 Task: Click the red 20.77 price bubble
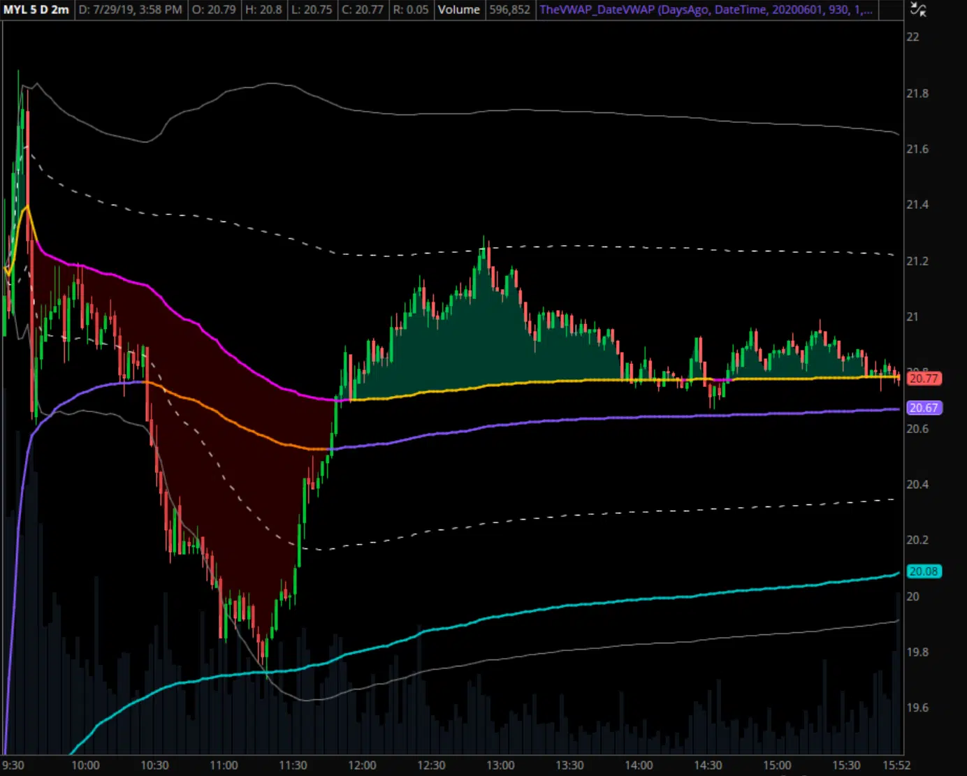[x=924, y=379]
